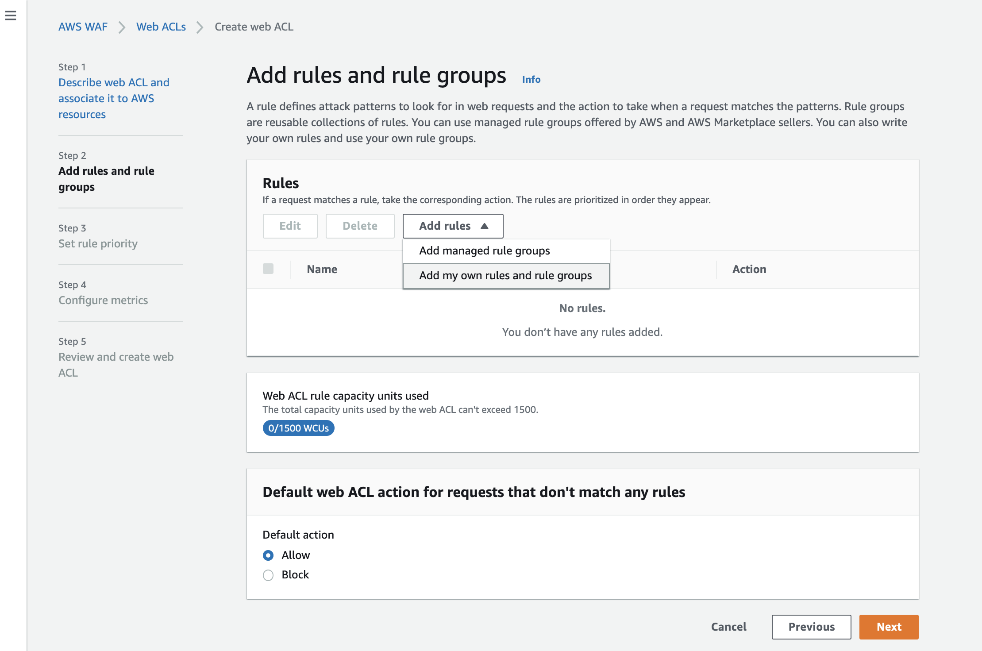The width and height of the screenshot is (982, 651).
Task: Tick the select-all checkbox in rules table
Action: 268,269
